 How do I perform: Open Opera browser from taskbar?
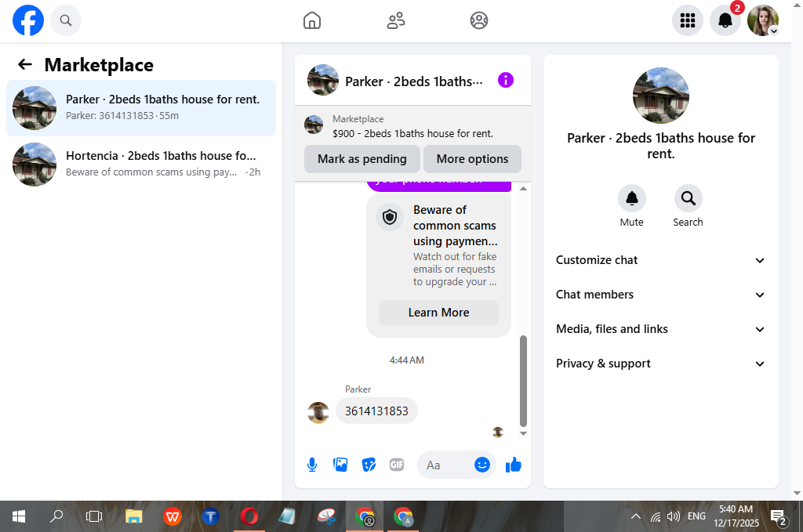point(249,516)
